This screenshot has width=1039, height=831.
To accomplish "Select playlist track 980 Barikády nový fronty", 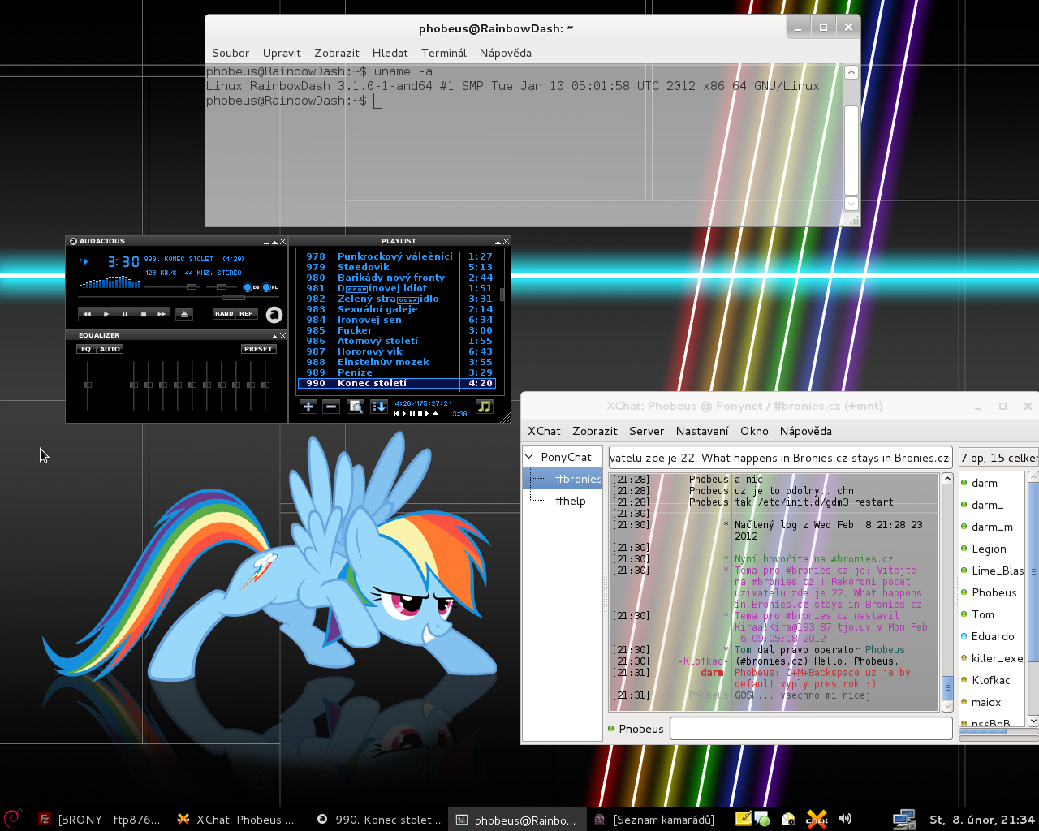I will 399,278.
